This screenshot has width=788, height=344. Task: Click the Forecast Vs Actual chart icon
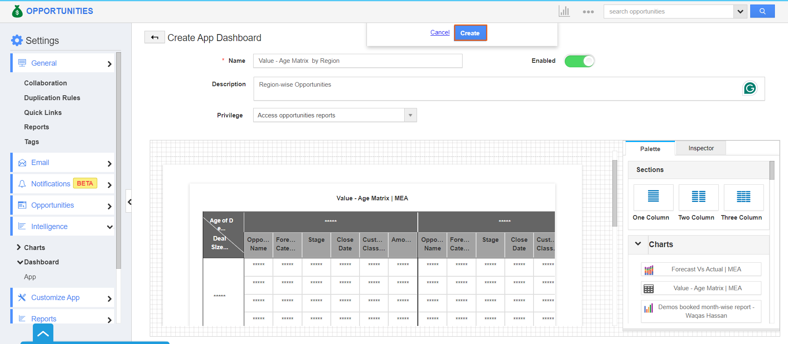pos(649,270)
